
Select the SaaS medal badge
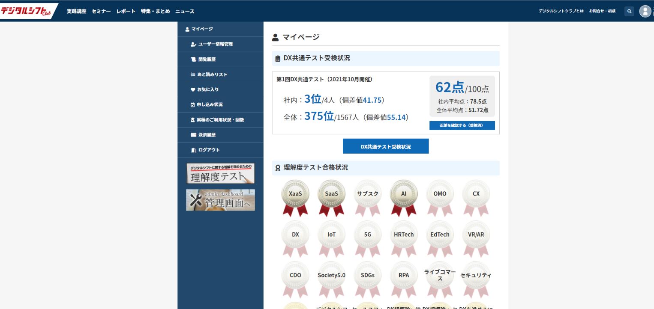331,194
